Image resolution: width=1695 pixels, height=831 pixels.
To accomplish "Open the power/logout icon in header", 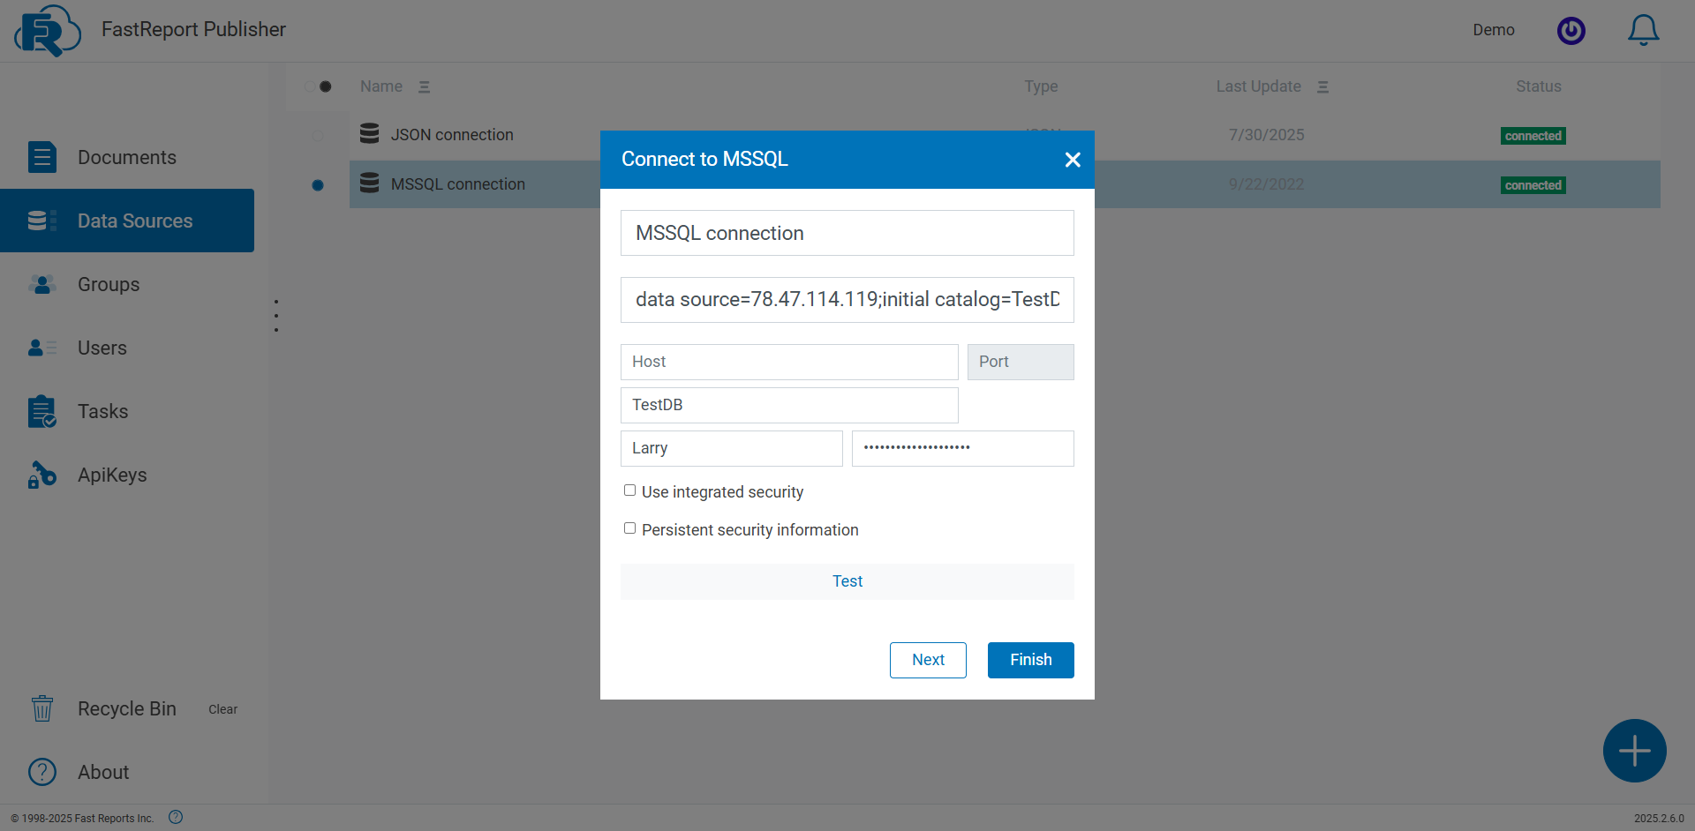I will point(1571,31).
